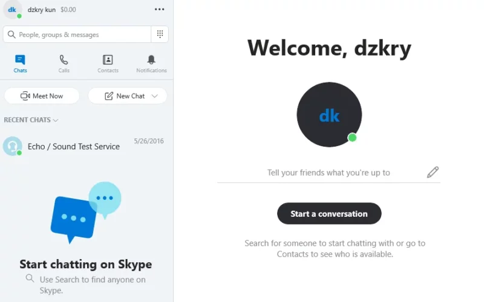The height and width of the screenshot is (302, 484).
Task: Click the $0.00 Skype credit balance
Action: pyautogui.click(x=68, y=10)
